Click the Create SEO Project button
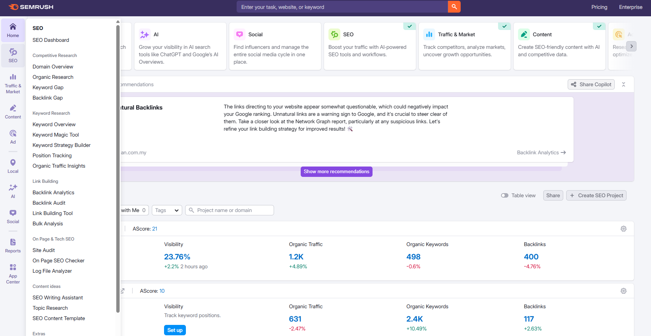The height and width of the screenshot is (336, 651). click(x=596, y=195)
